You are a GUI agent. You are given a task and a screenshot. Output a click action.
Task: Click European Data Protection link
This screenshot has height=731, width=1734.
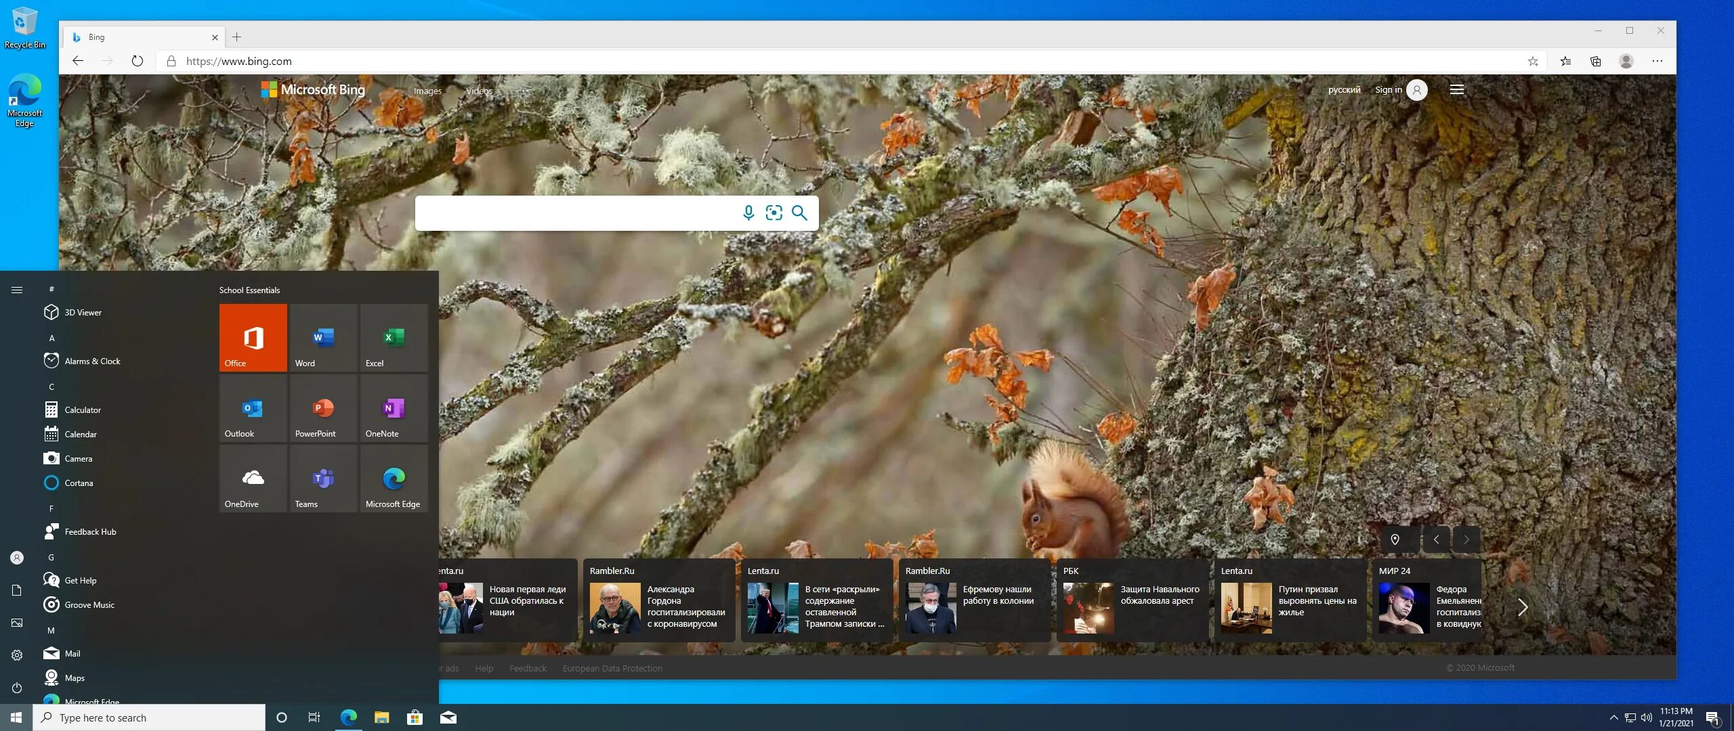pos(612,668)
